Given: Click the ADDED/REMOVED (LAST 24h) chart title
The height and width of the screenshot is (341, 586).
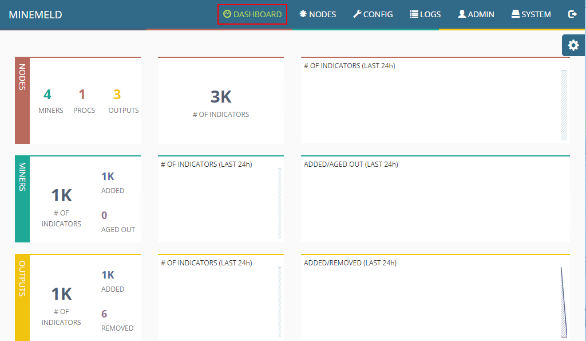Looking at the screenshot, I should click(350, 262).
